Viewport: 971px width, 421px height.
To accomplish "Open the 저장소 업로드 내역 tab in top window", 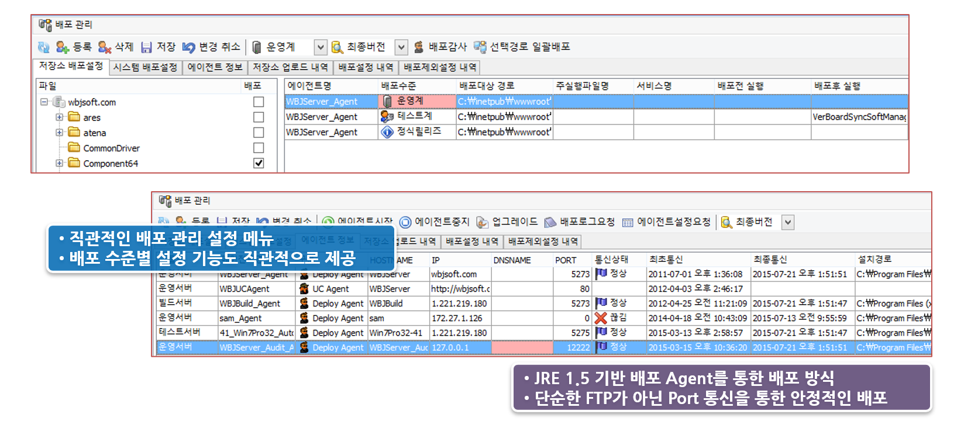I will pos(290,67).
